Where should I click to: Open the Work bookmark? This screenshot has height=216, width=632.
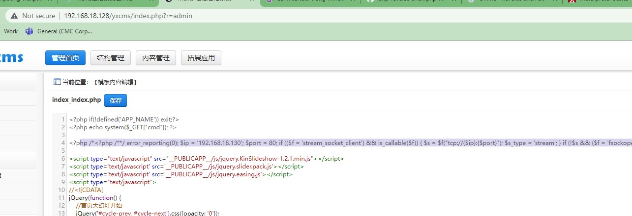point(11,31)
